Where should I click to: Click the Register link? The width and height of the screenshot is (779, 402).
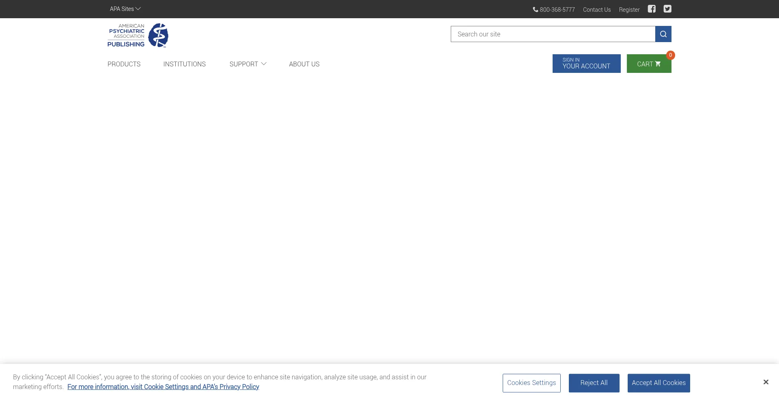pos(629,10)
